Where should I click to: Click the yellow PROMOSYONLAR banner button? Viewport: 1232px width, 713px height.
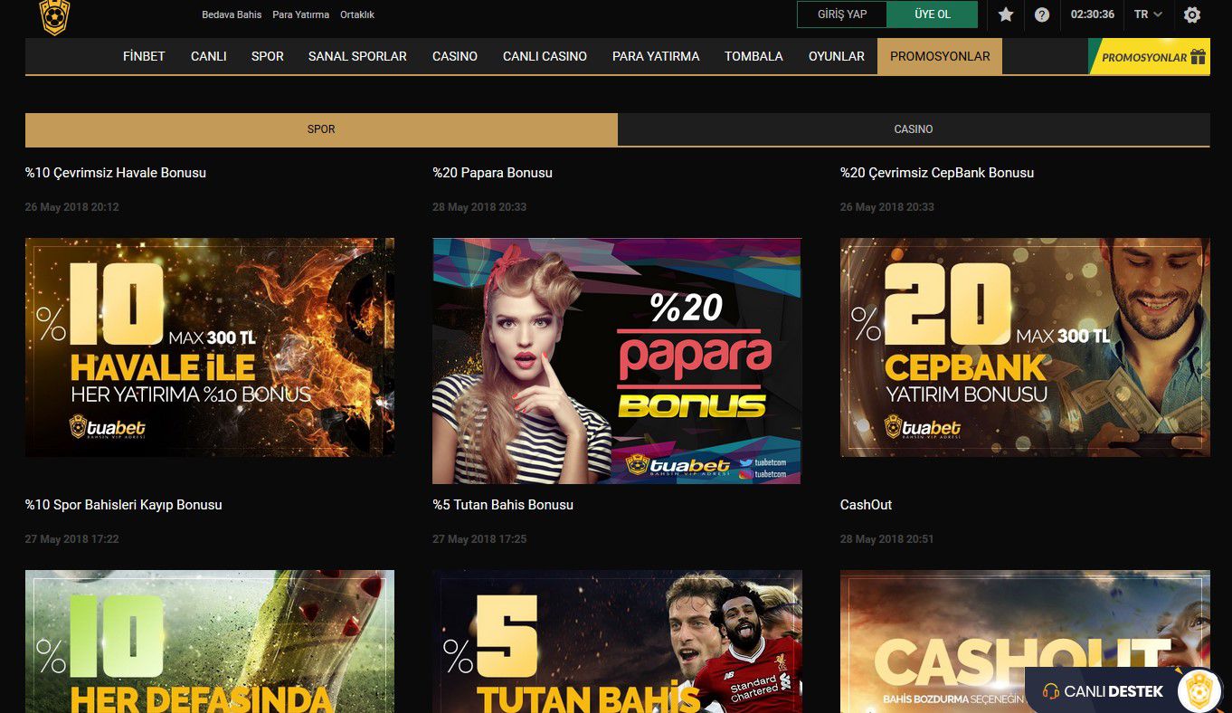coord(1149,57)
